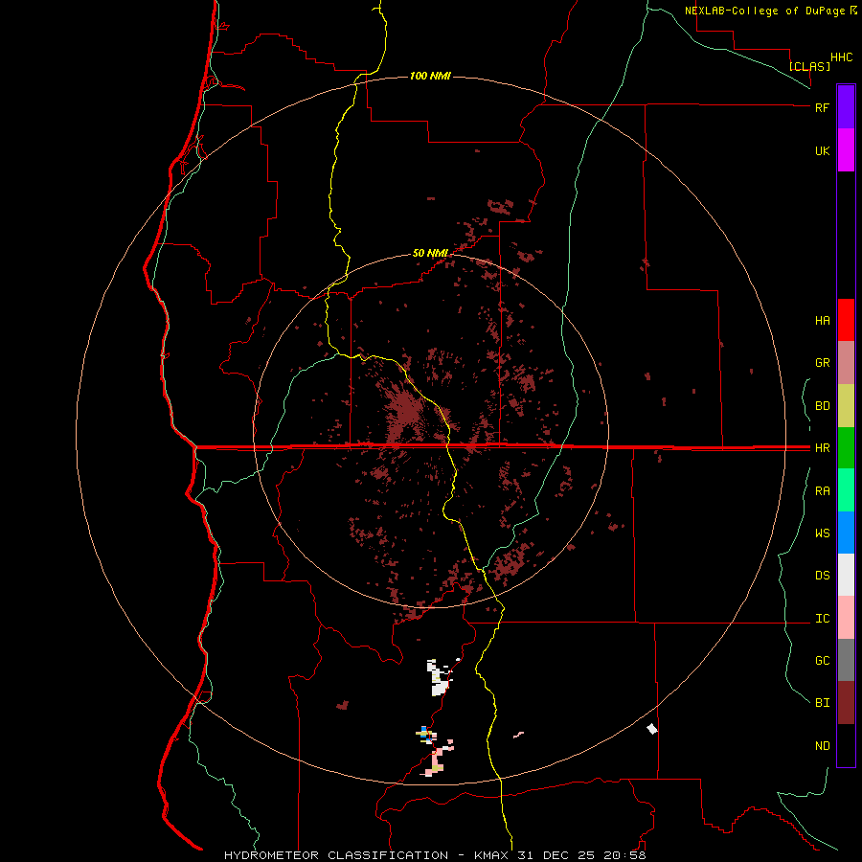Click the RA legend label
Image resolution: width=862 pixels, height=862 pixels.
pyautogui.click(x=822, y=491)
